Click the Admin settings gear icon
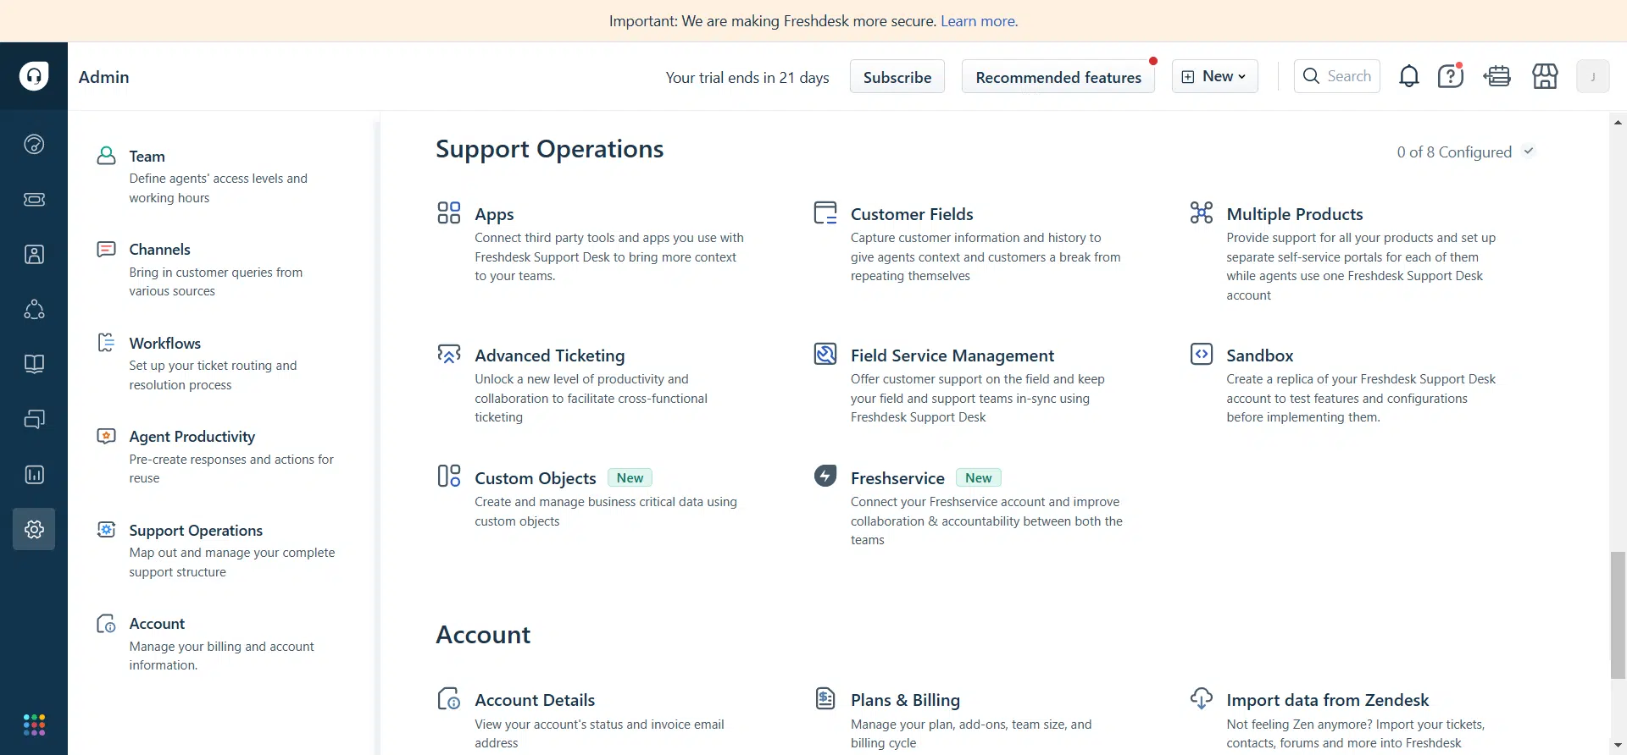Screen dimensions: 1627x755 (34, 529)
